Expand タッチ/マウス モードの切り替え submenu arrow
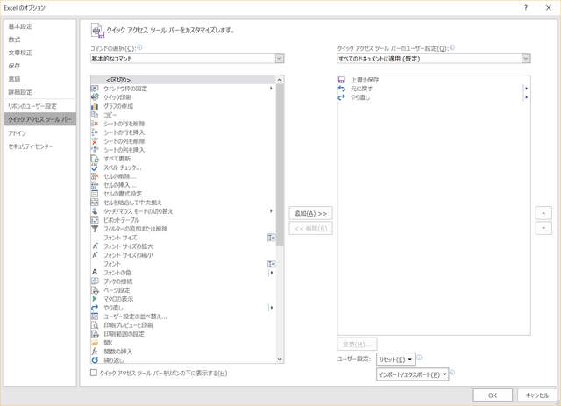The height and width of the screenshot is (406, 561). coord(271,211)
